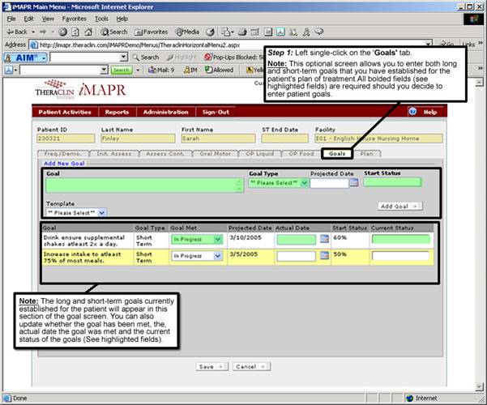The height and width of the screenshot is (405, 487).
Task: Click the AIM toolbar logo button
Action: point(25,58)
